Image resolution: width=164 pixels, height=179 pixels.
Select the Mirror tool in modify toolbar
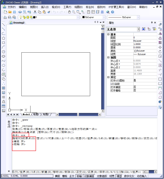pos(160,33)
